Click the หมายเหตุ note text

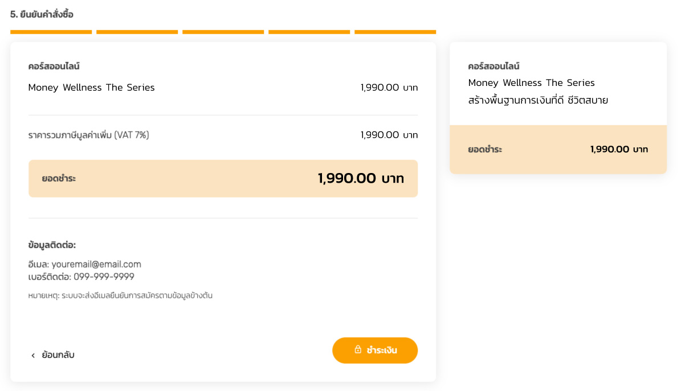point(120,295)
